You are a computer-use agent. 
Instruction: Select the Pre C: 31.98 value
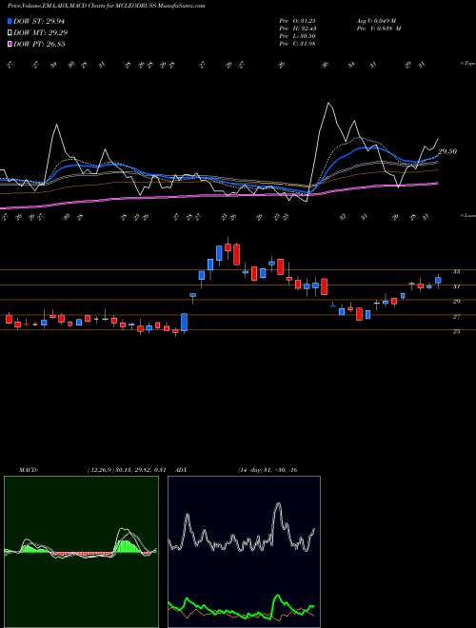(x=297, y=44)
